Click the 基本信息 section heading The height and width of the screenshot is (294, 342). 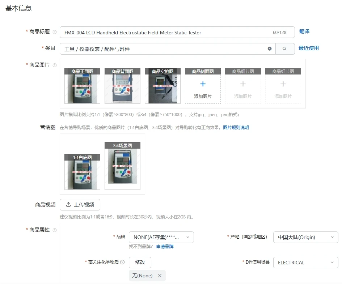18,8
